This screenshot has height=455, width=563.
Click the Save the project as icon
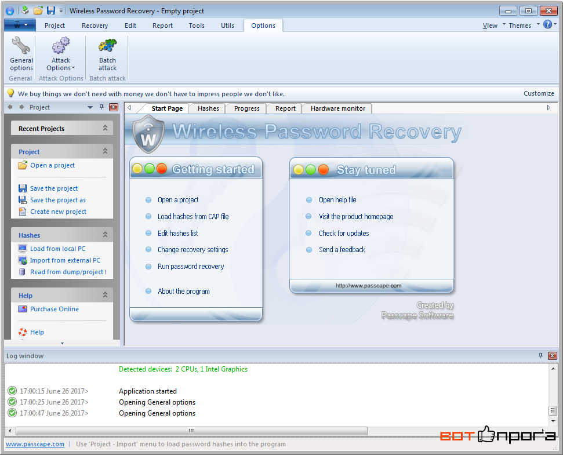23,200
